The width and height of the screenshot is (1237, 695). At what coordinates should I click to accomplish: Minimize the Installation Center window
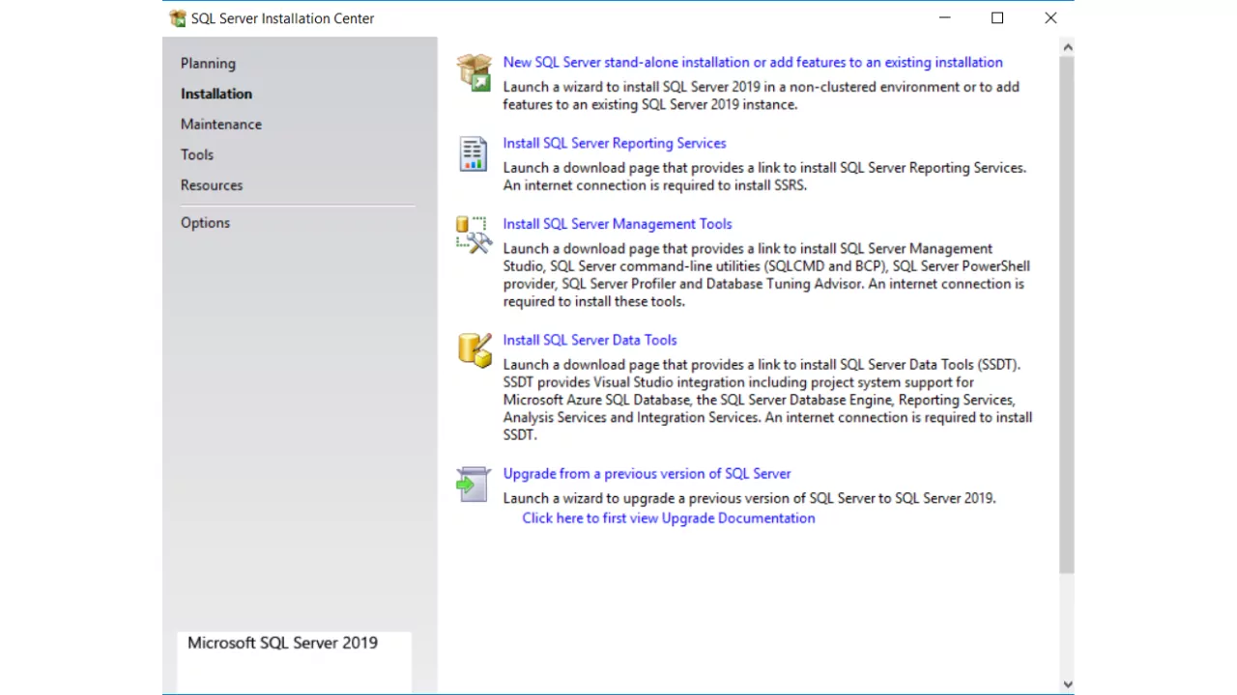pos(945,18)
